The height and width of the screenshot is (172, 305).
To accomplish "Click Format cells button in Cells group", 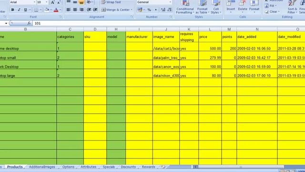I will (x=254, y=7).
